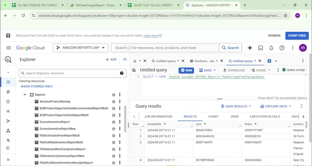Click the DOWNLOAD button
Screen dimensions: 312x166
click(x=234, y=70)
